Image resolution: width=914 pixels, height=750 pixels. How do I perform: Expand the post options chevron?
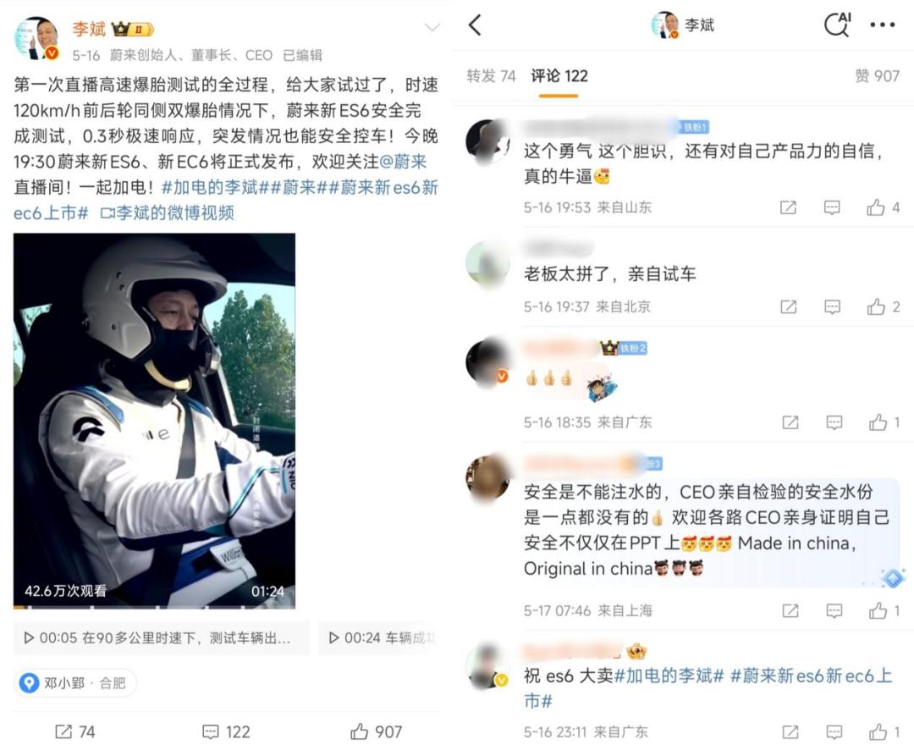pyautogui.click(x=432, y=27)
